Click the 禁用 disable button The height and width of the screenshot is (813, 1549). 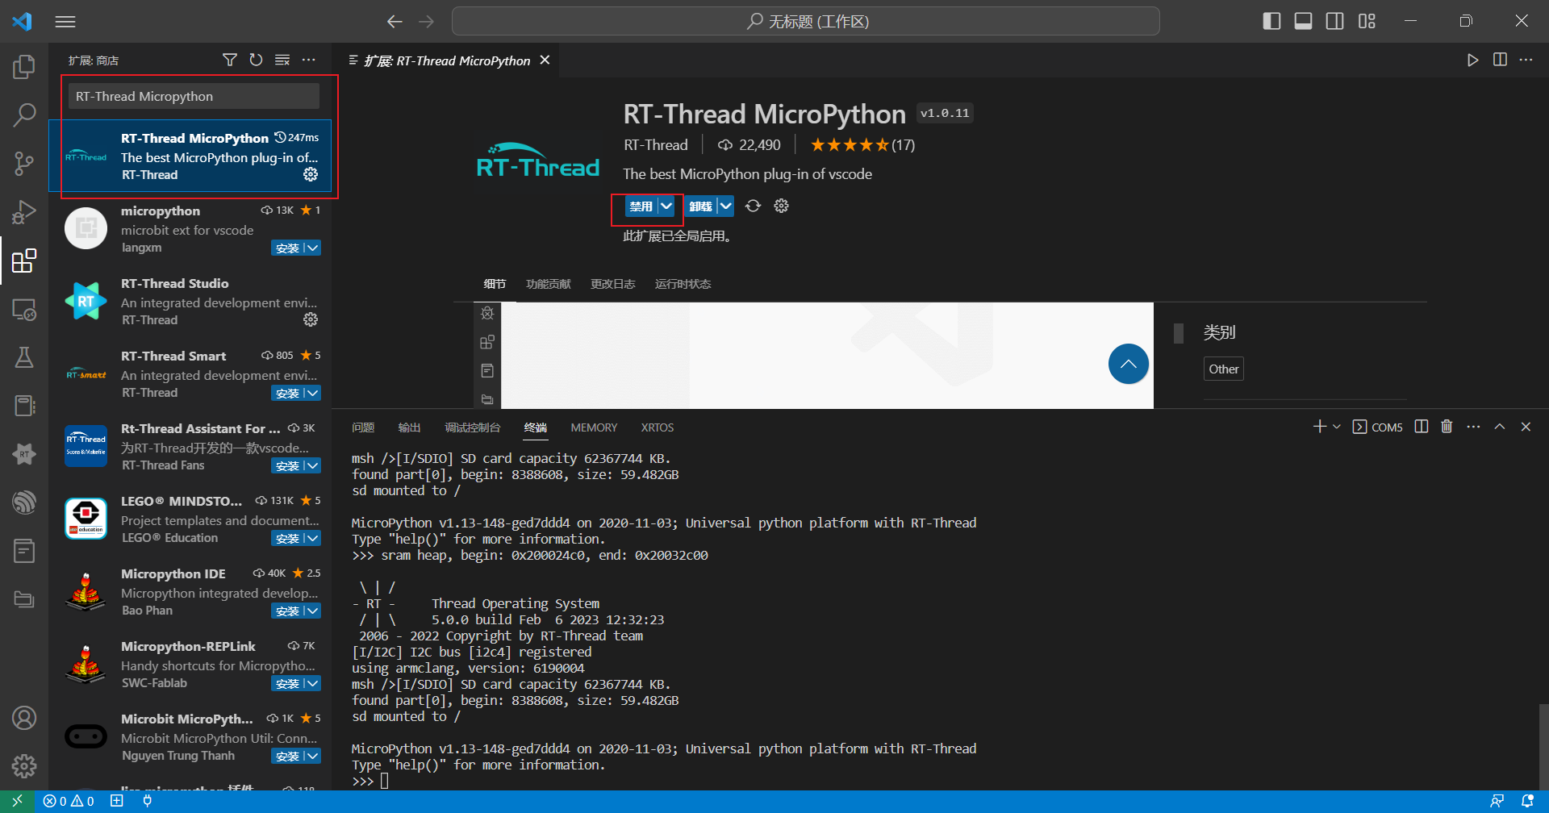coord(641,206)
